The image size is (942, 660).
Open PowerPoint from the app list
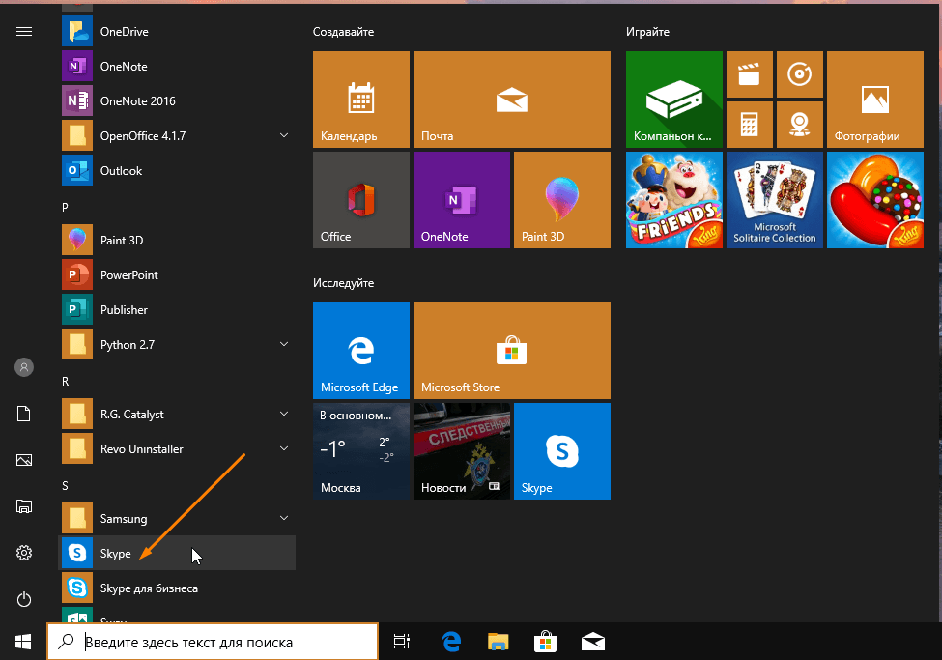point(177,274)
